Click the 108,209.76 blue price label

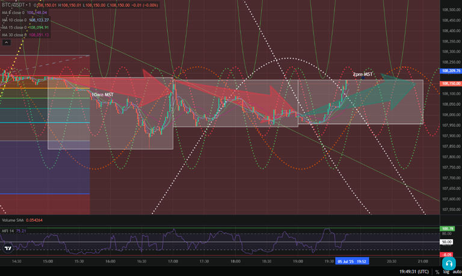[x=451, y=71]
